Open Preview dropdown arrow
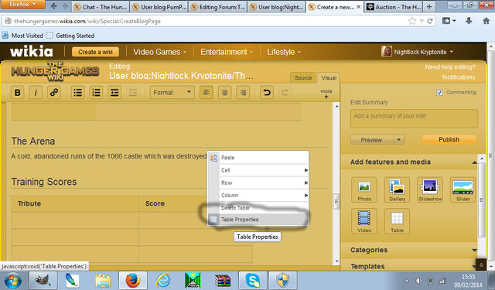 399,140
